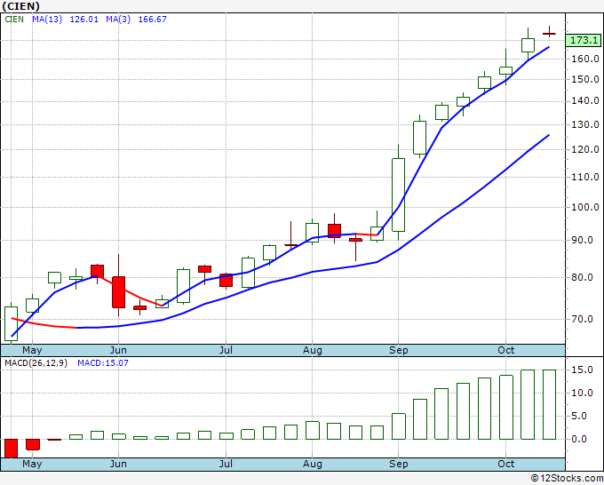The image size is (604, 485).
Task: Click the 100.0 price axis label
Action: [586, 207]
